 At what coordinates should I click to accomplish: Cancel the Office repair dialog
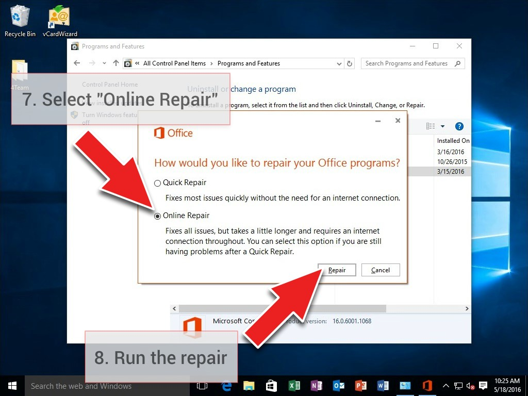[381, 270]
